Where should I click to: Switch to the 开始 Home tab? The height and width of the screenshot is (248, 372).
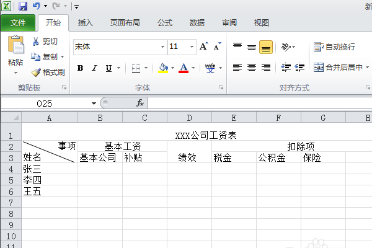pos(53,23)
